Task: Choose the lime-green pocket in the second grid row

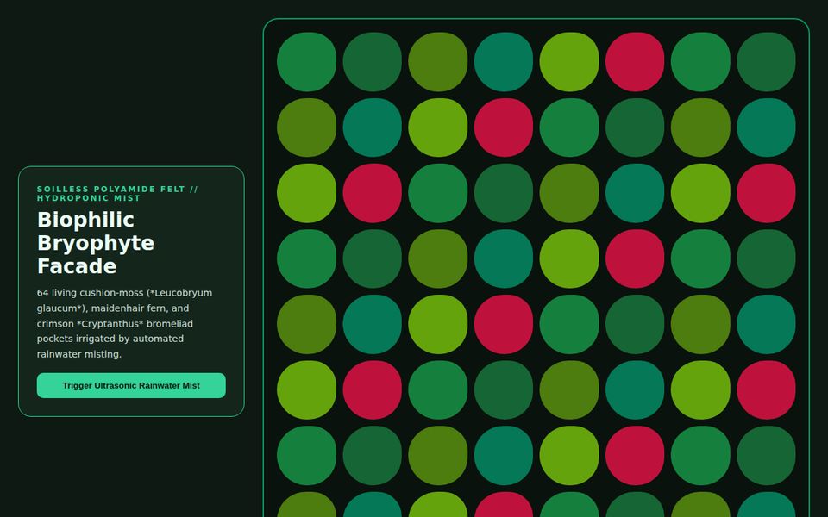Action: click(x=438, y=128)
